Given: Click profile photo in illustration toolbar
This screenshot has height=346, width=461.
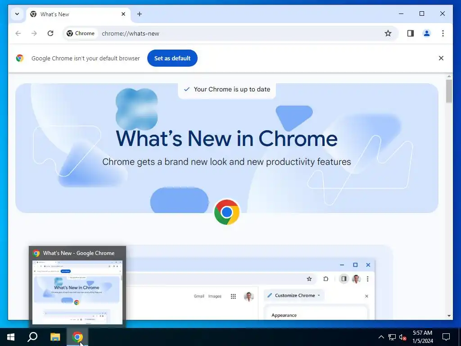Looking at the screenshot, I should (x=356, y=279).
